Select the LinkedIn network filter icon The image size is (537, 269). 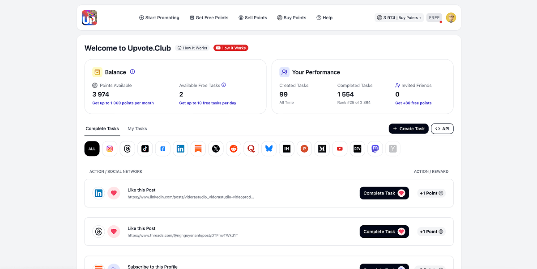pyautogui.click(x=180, y=149)
